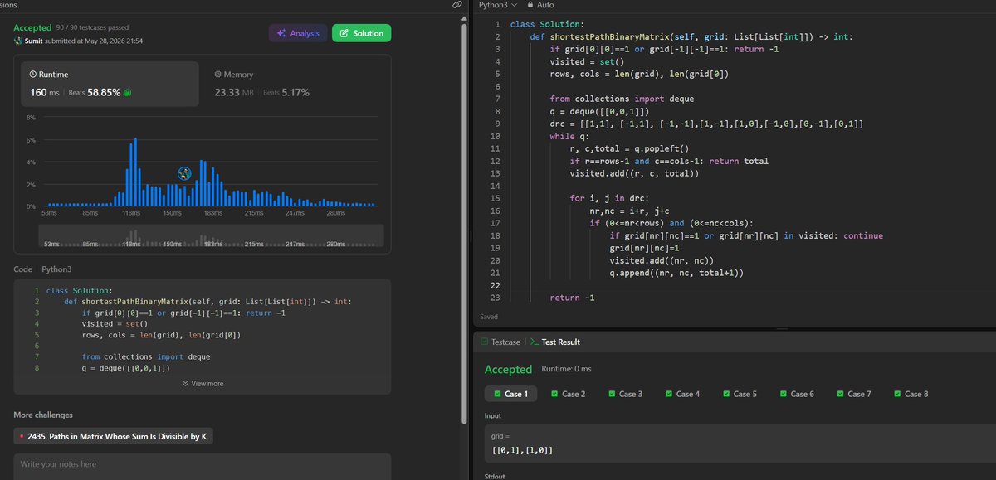The image size is (996, 480).
Task: Select Case 7 result
Action: [x=854, y=394]
